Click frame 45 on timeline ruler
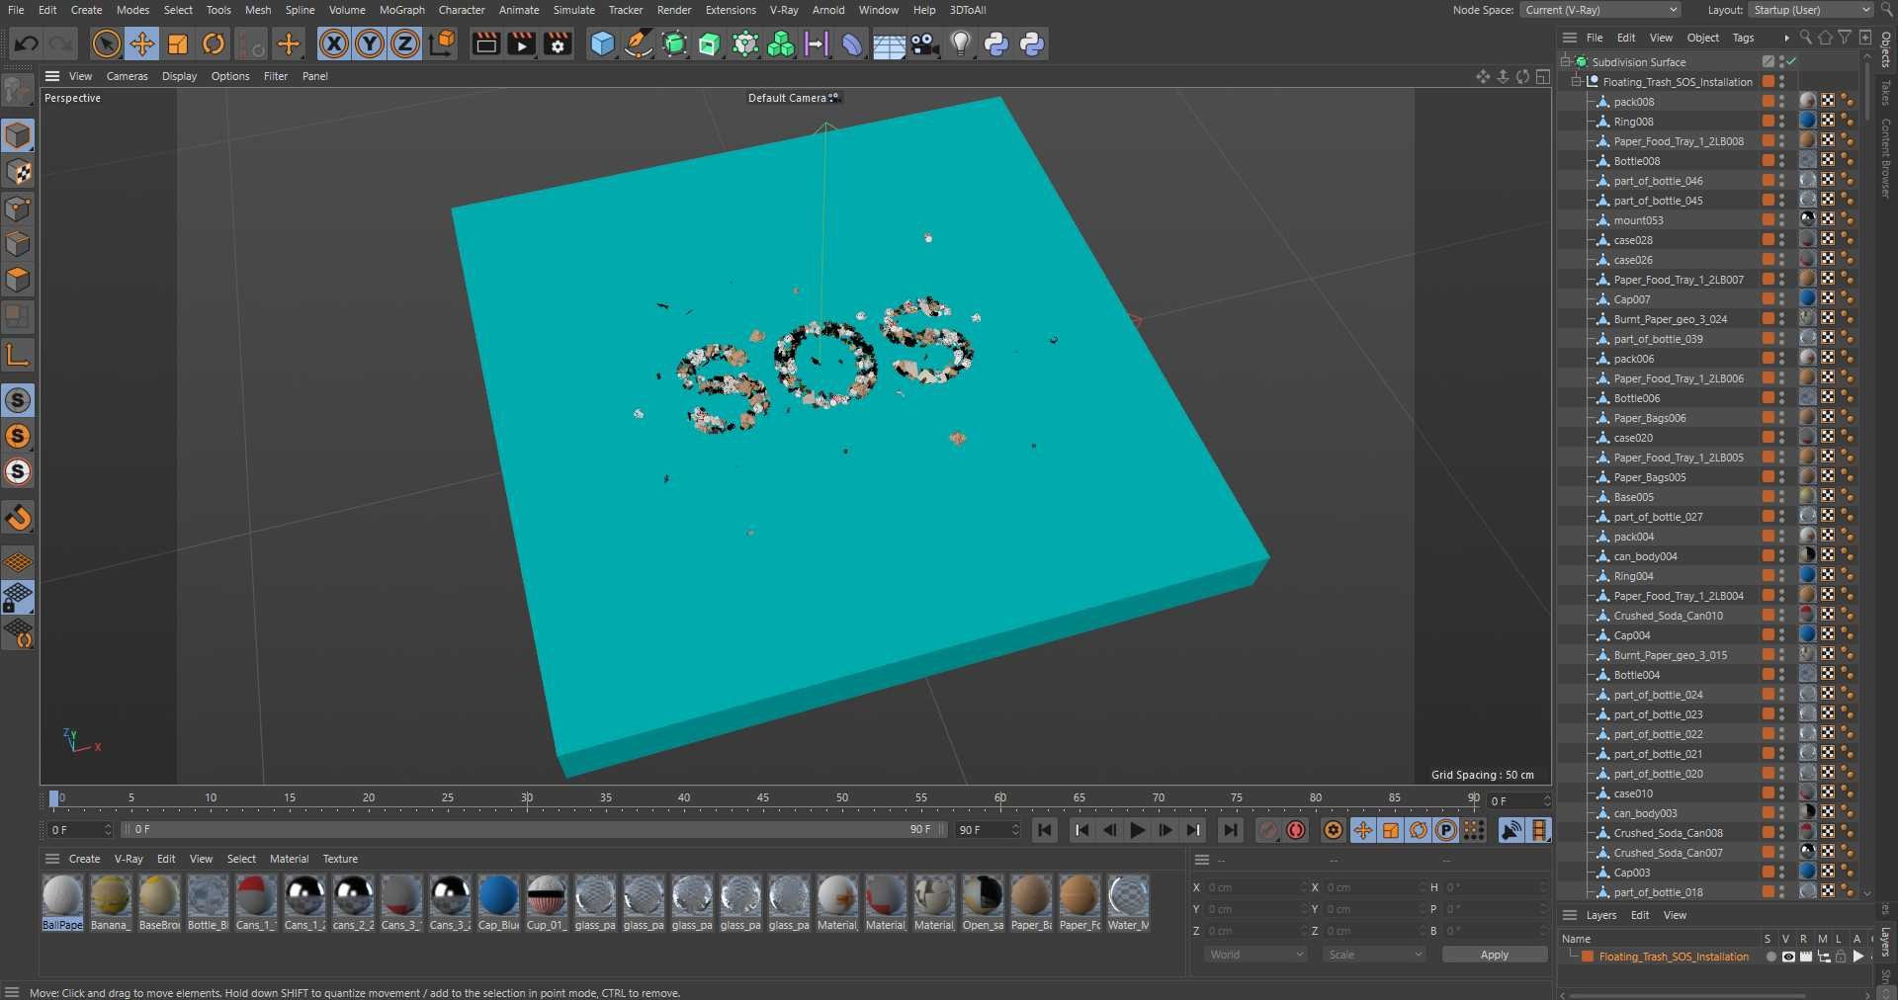 coord(763,798)
